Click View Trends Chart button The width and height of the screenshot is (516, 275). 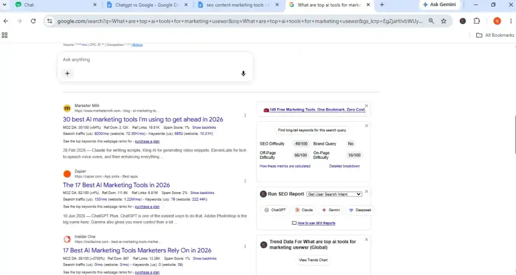click(313, 260)
